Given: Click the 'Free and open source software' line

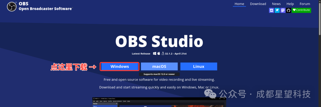Looking at the screenshot, I should 159,79.
